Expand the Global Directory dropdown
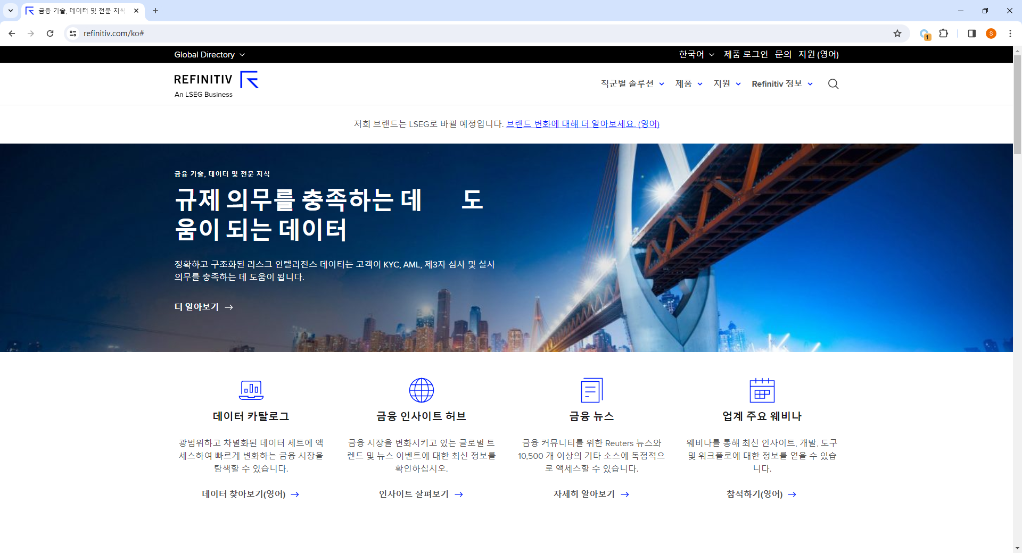 click(x=209, y=55)
